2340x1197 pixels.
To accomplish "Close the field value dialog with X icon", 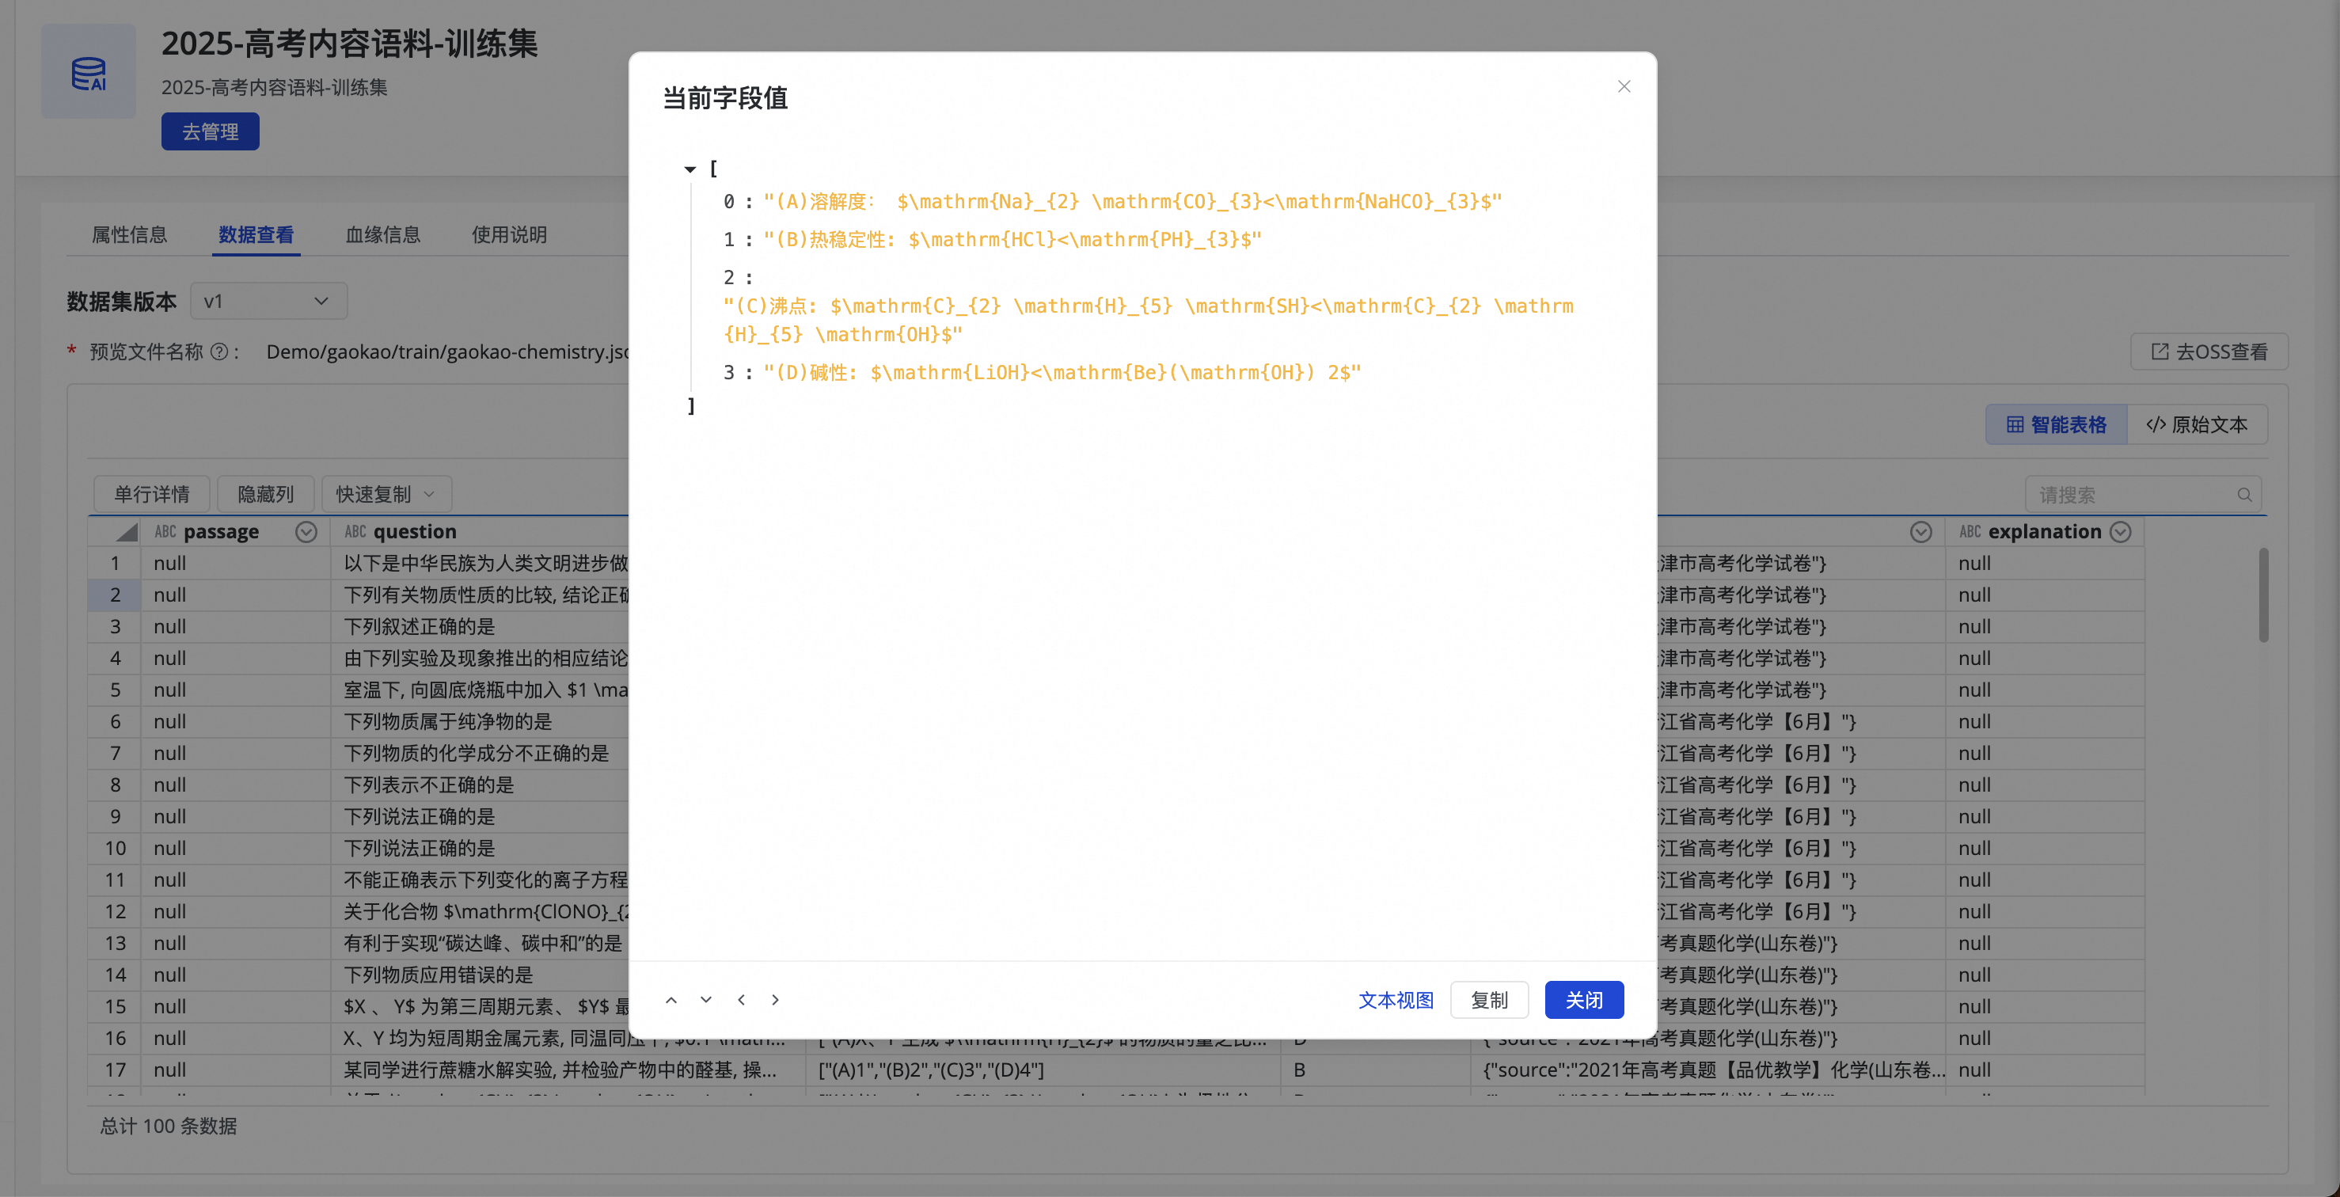I will coord(1624,86).
